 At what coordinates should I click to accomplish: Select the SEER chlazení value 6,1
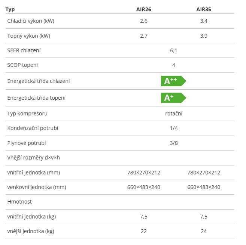[x=173, y=50]
